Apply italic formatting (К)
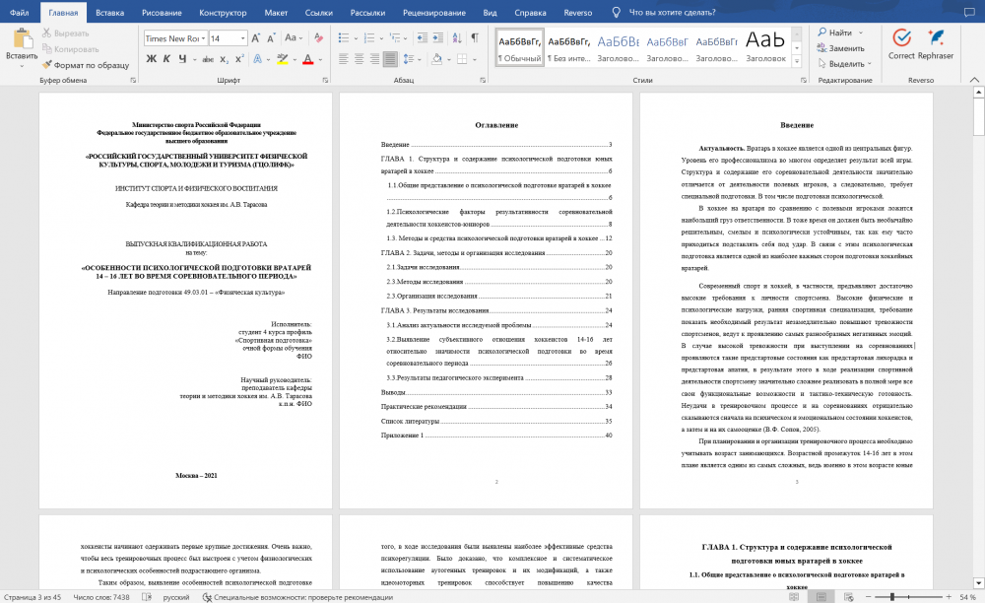 (x=167, y=59)
